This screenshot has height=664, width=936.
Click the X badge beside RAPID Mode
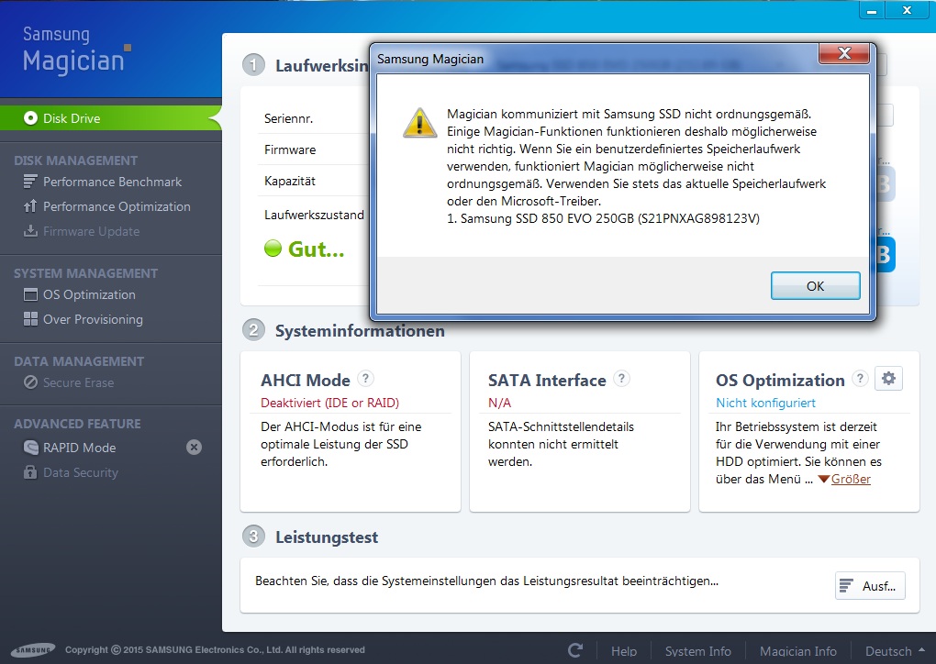pos(194,447)
